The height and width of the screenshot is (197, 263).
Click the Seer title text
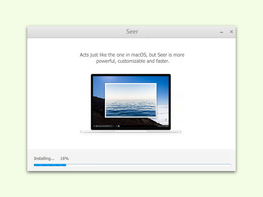tap(132, 32)
